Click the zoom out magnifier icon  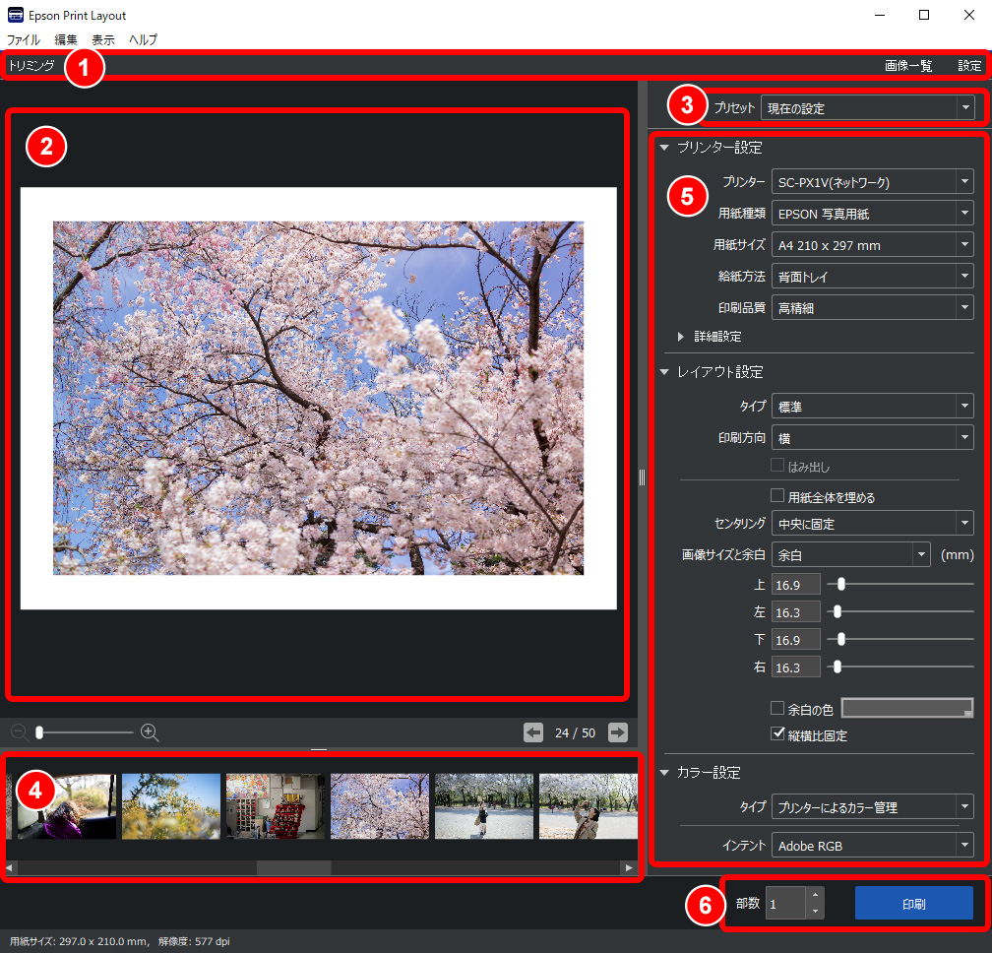coord(19,732)
